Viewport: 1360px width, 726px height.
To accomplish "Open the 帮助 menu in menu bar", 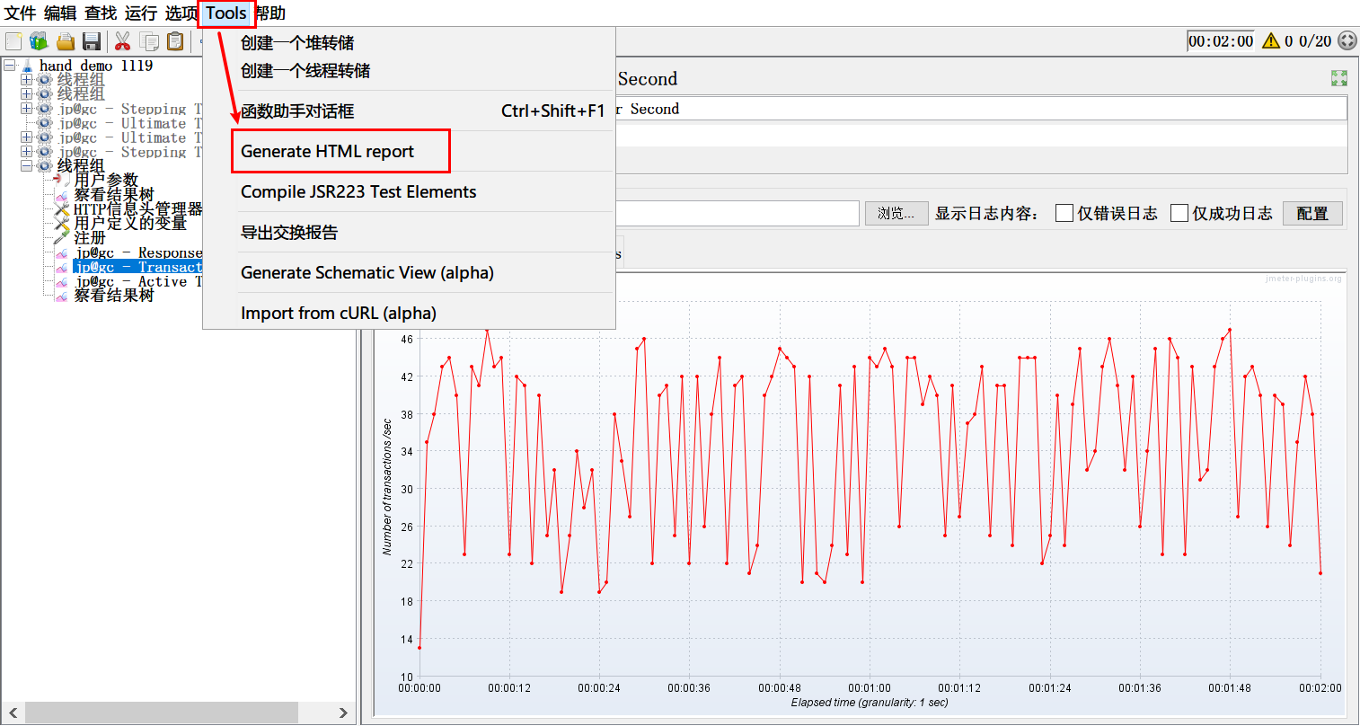I will point(271,13).
